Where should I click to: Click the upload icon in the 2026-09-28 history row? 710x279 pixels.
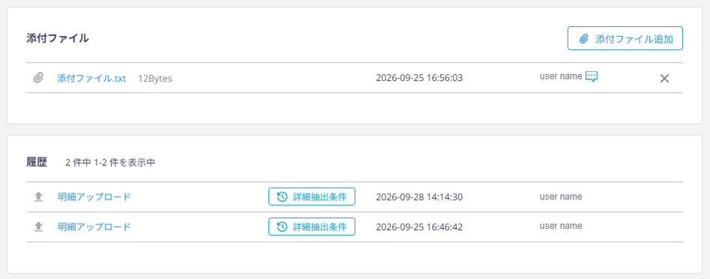[x=38, y=197]
